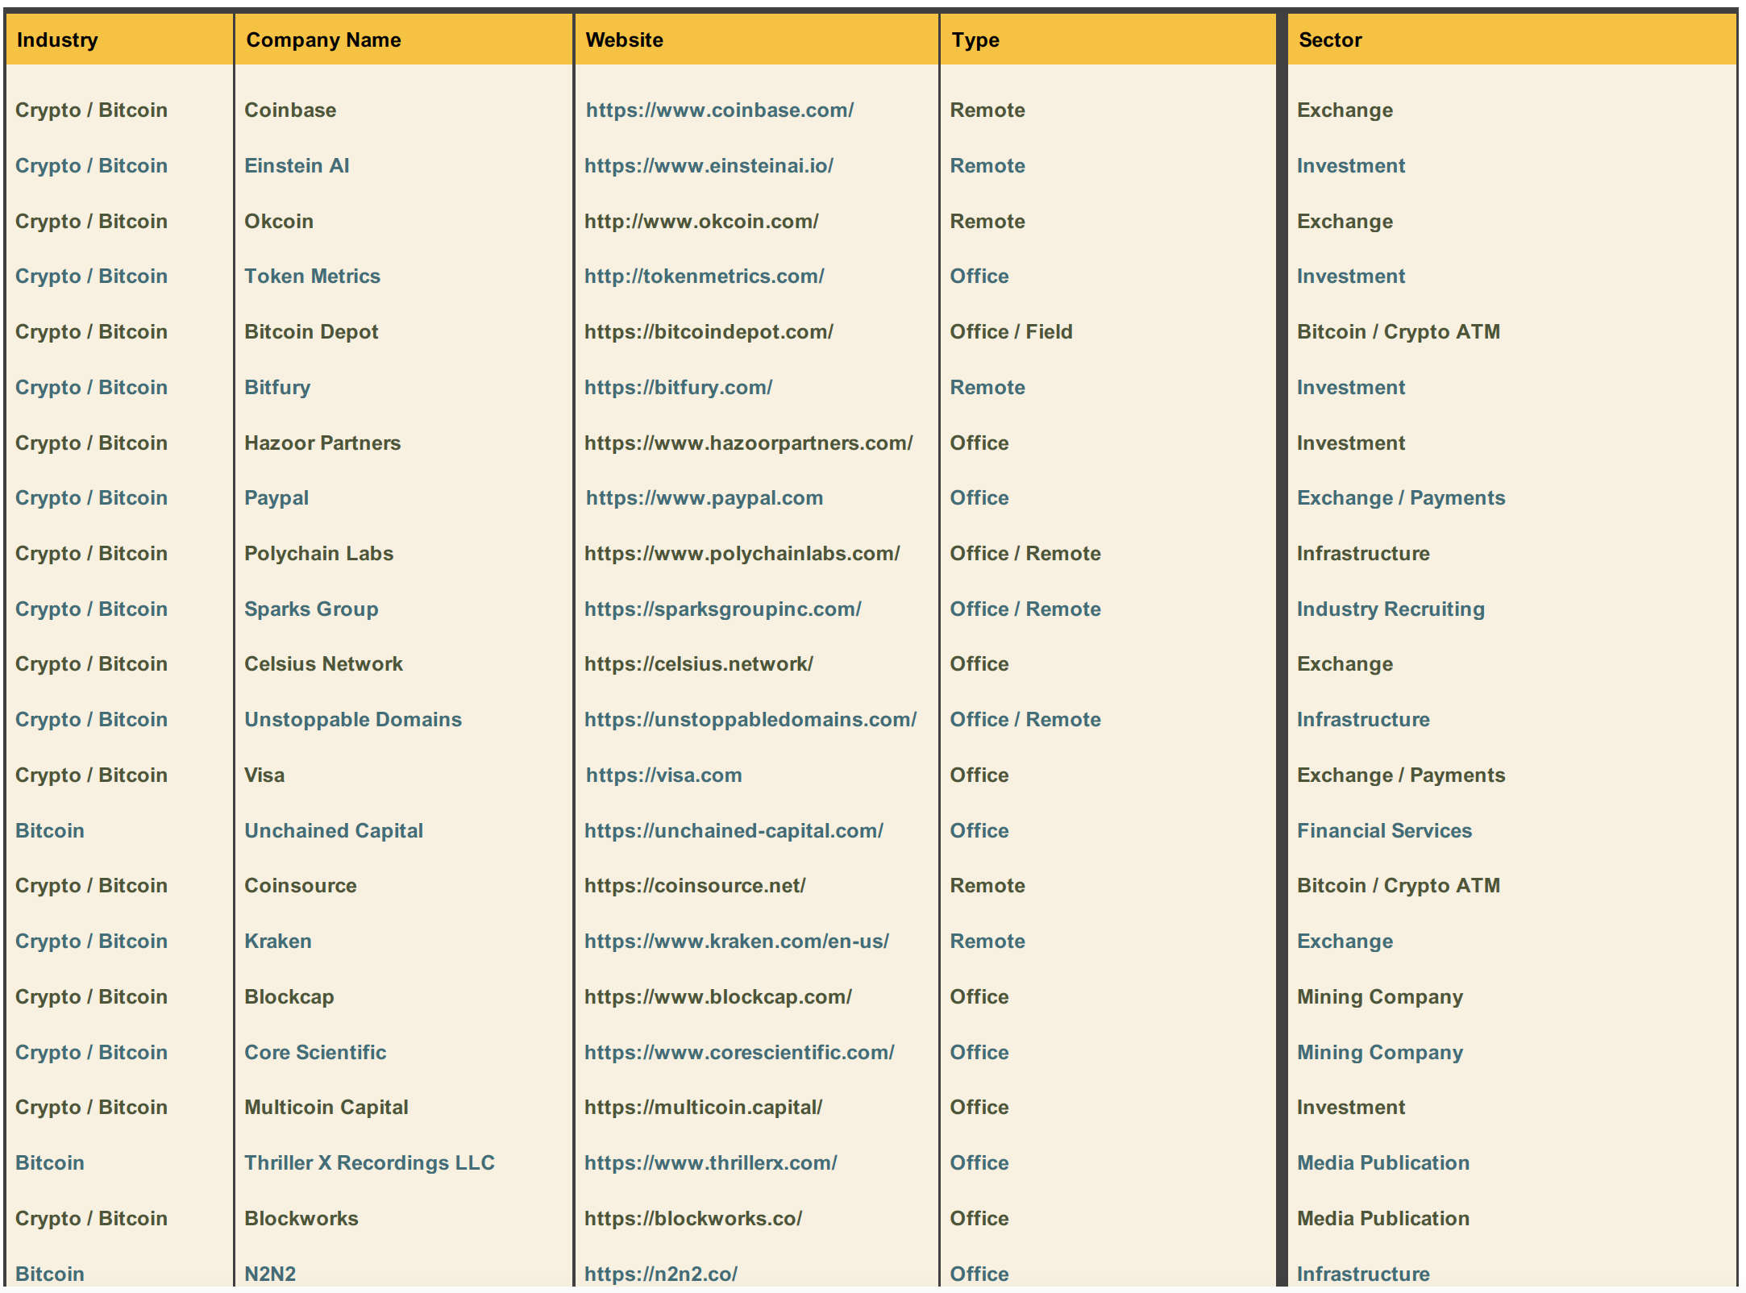Click the Financial Services sector cell
1746x1293 pixels.
tap(1384, 830)
